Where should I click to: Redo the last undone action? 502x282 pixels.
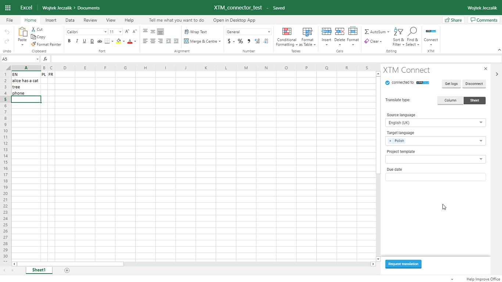[x=7, y=41]
